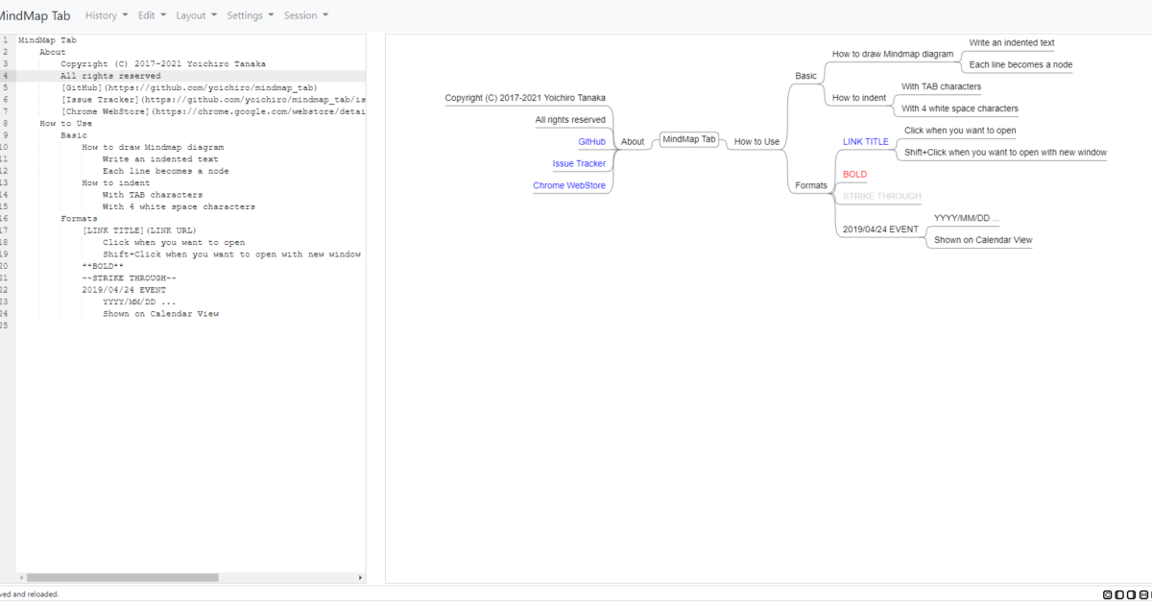This screenshot has height=603, width=1152.
Task: Open the Edit dropdown menu
Action: 152,15
